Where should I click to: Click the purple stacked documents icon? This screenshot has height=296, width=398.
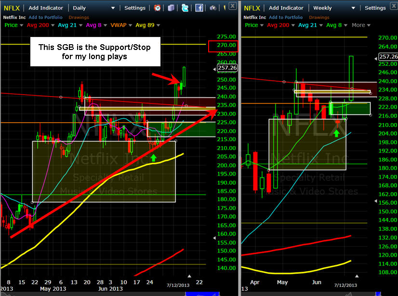coord(172,8)
